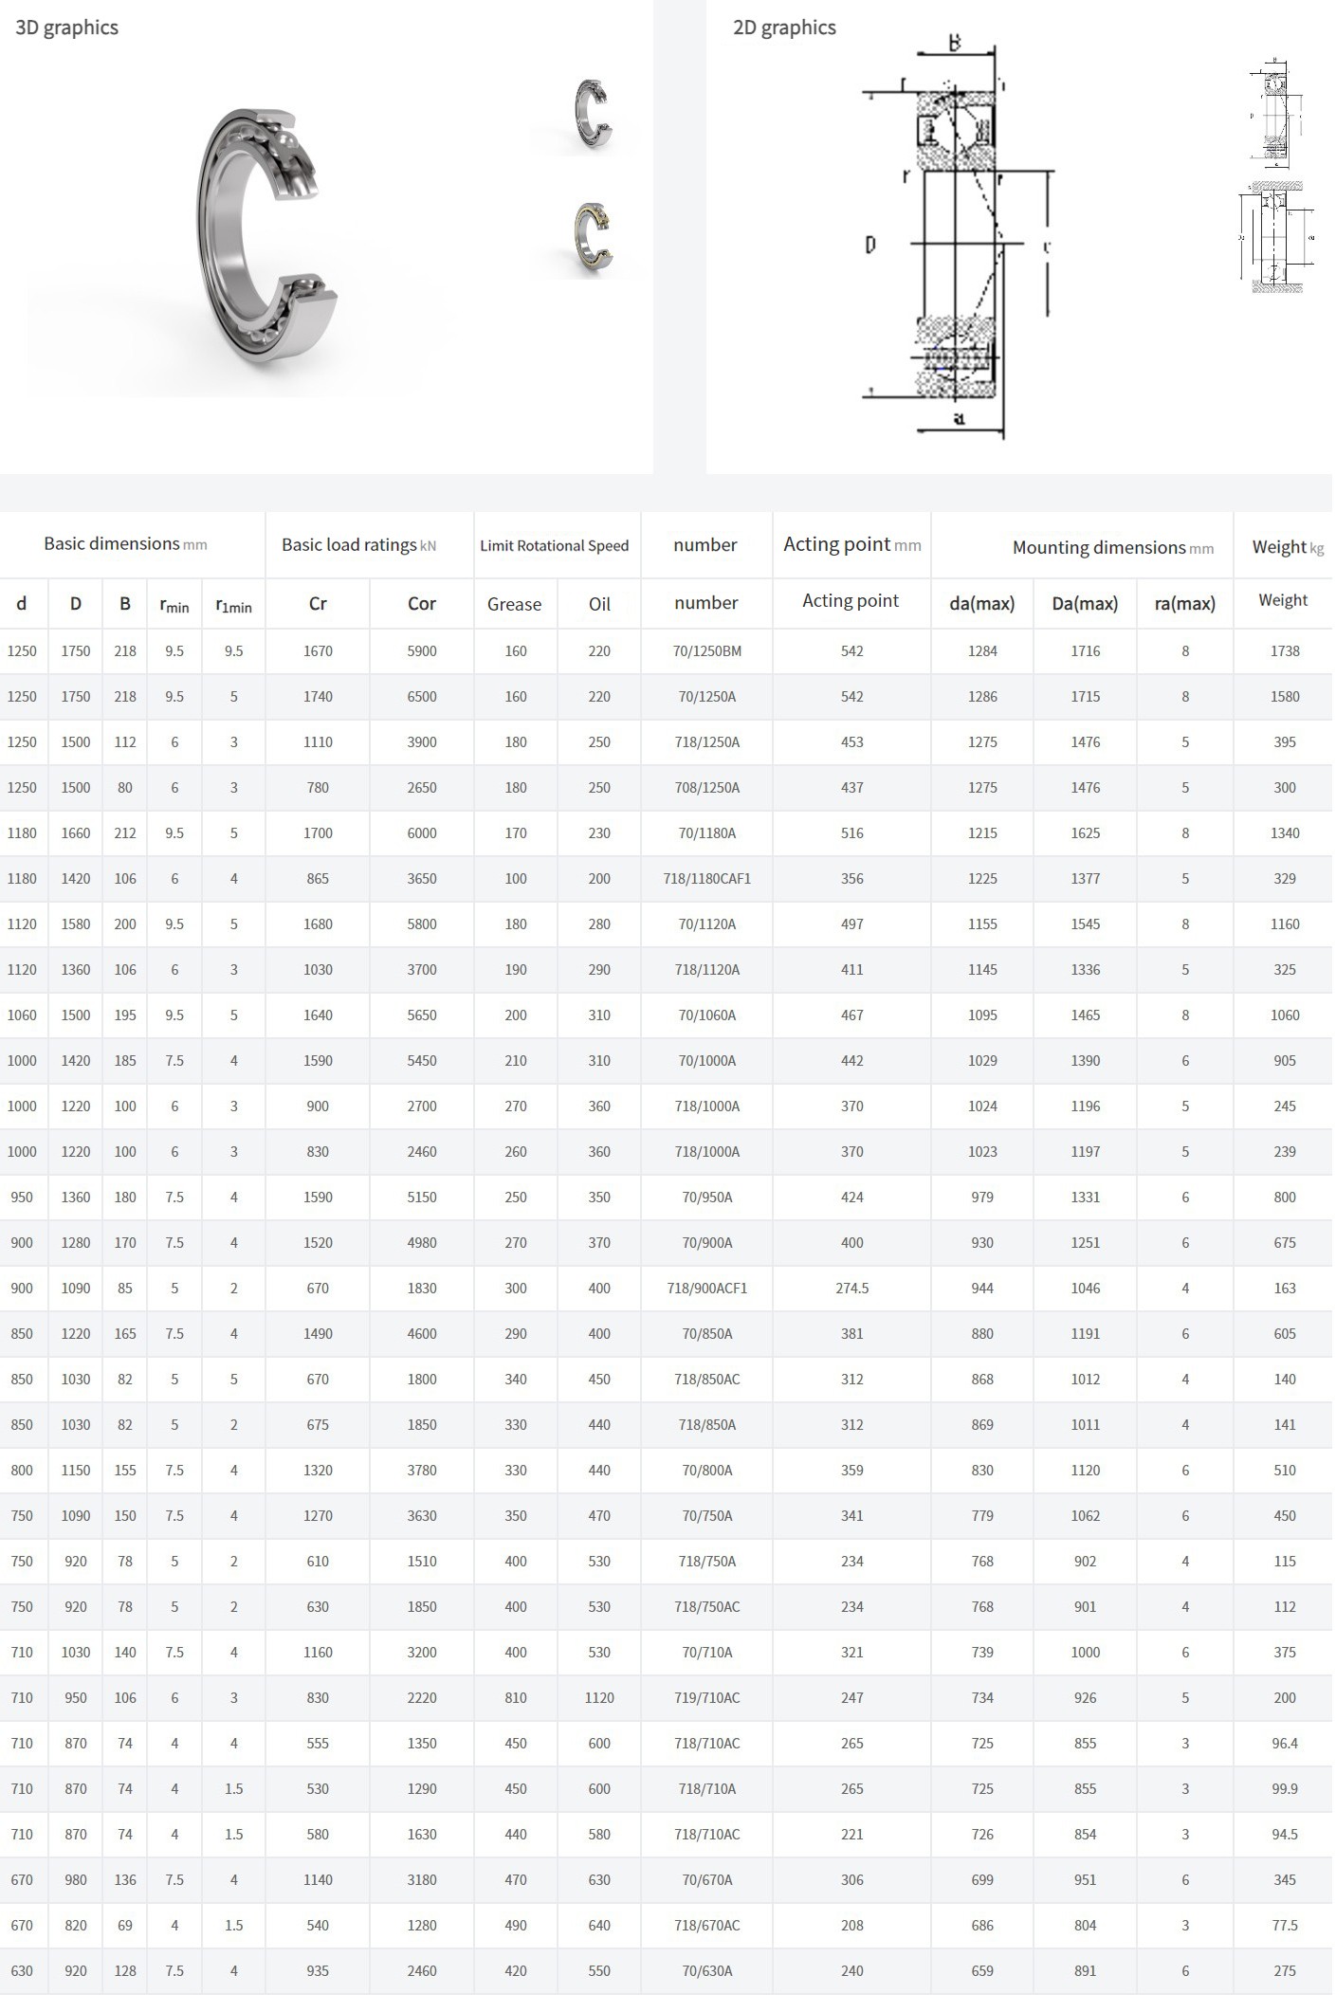Click weight value 96.4

[x=1285, y=1744]
